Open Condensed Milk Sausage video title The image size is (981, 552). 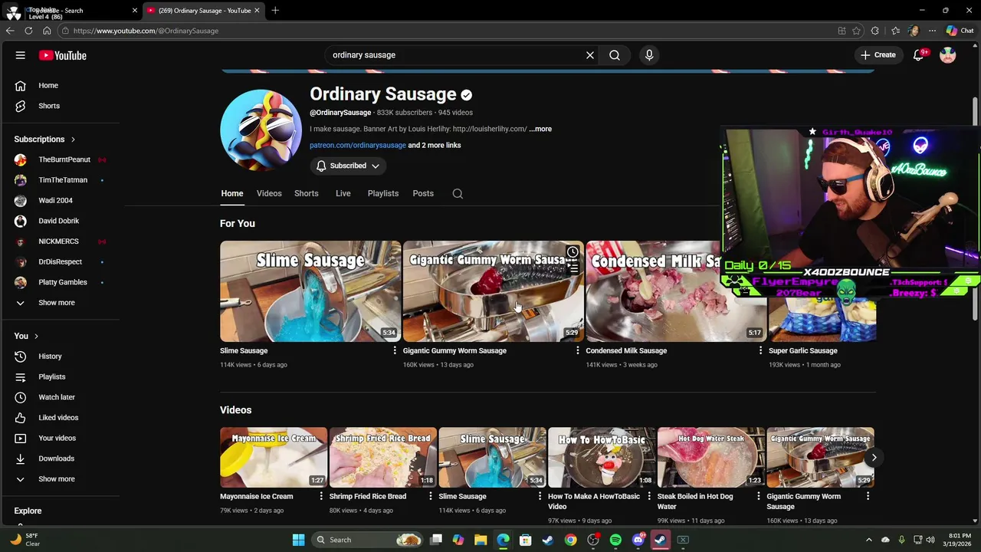626,351
